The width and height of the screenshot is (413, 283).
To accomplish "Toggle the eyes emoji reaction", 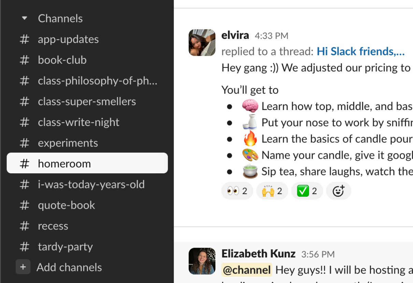I will 237,191.
